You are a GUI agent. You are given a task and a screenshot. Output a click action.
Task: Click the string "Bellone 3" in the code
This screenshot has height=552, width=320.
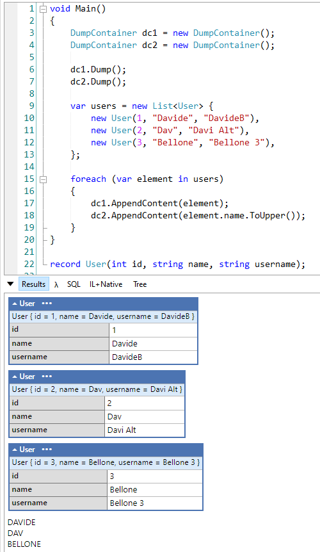coord(237,143)
